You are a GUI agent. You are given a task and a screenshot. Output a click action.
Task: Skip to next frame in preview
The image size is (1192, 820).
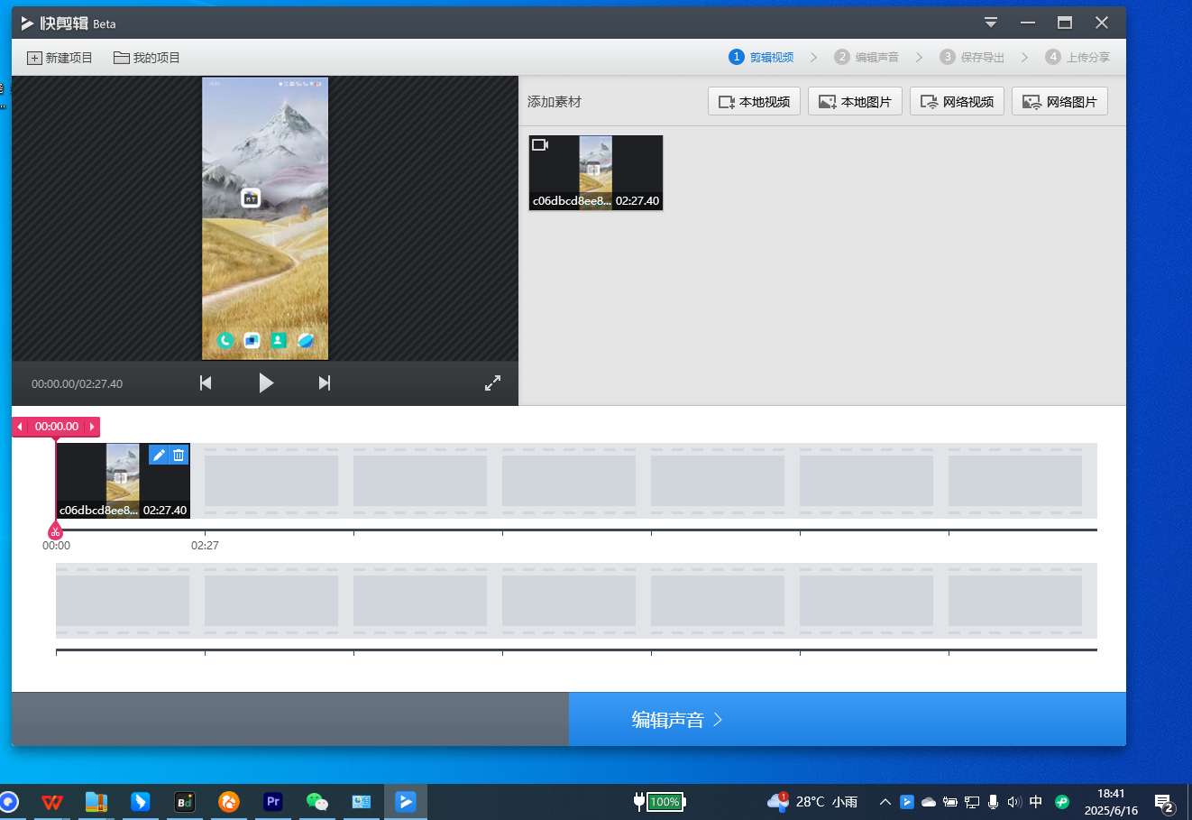(x=325, y=382)
